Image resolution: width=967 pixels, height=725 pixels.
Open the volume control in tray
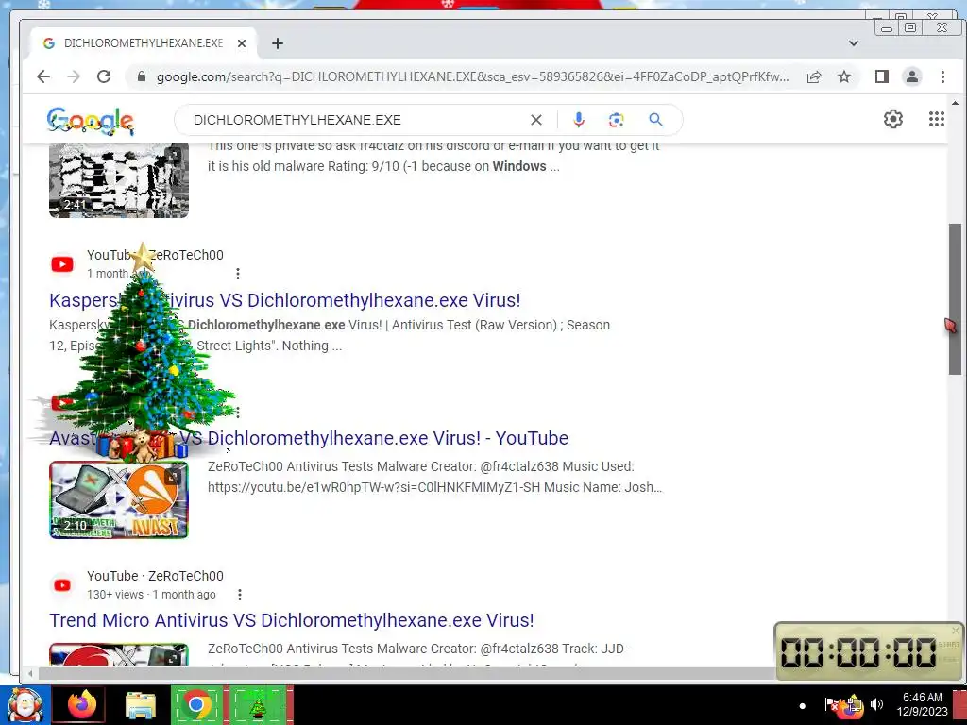(877, 704)
